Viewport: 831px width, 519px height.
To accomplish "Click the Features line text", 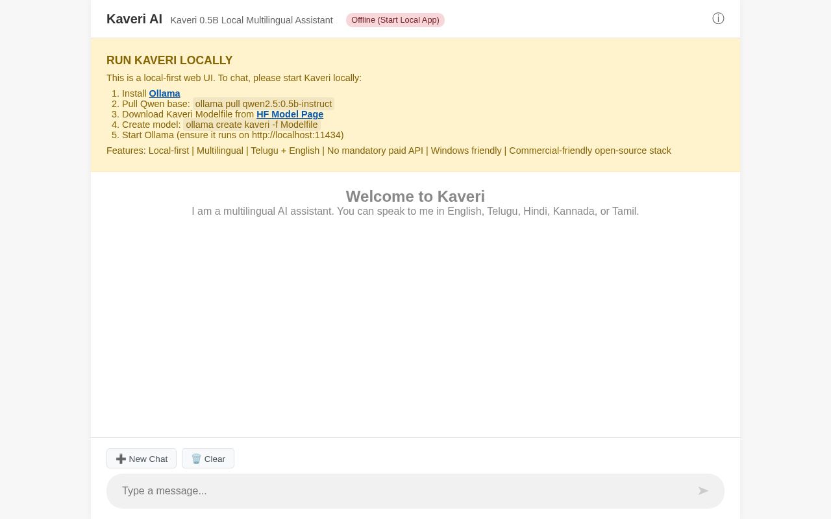I will [389, 151].
